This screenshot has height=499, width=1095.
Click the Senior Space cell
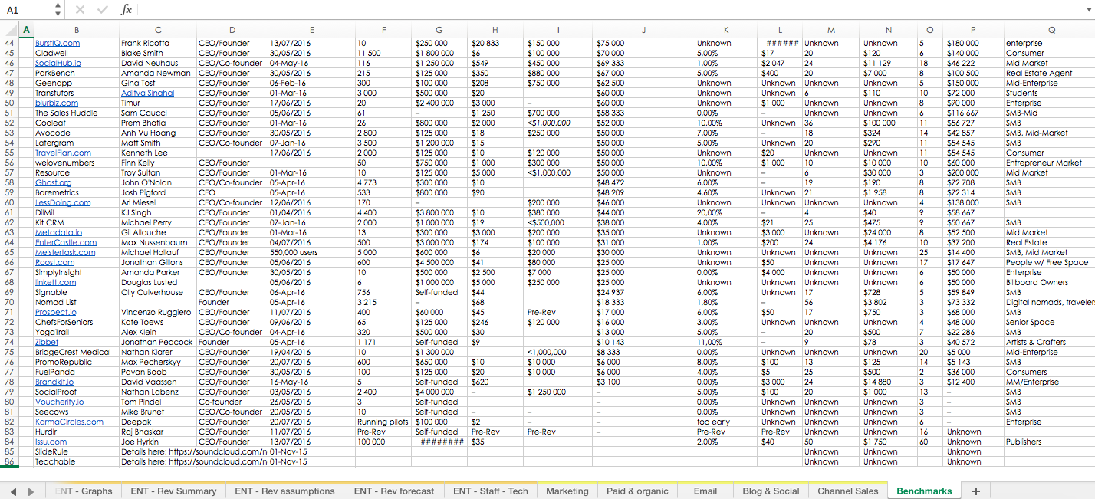coord(1050,323)
